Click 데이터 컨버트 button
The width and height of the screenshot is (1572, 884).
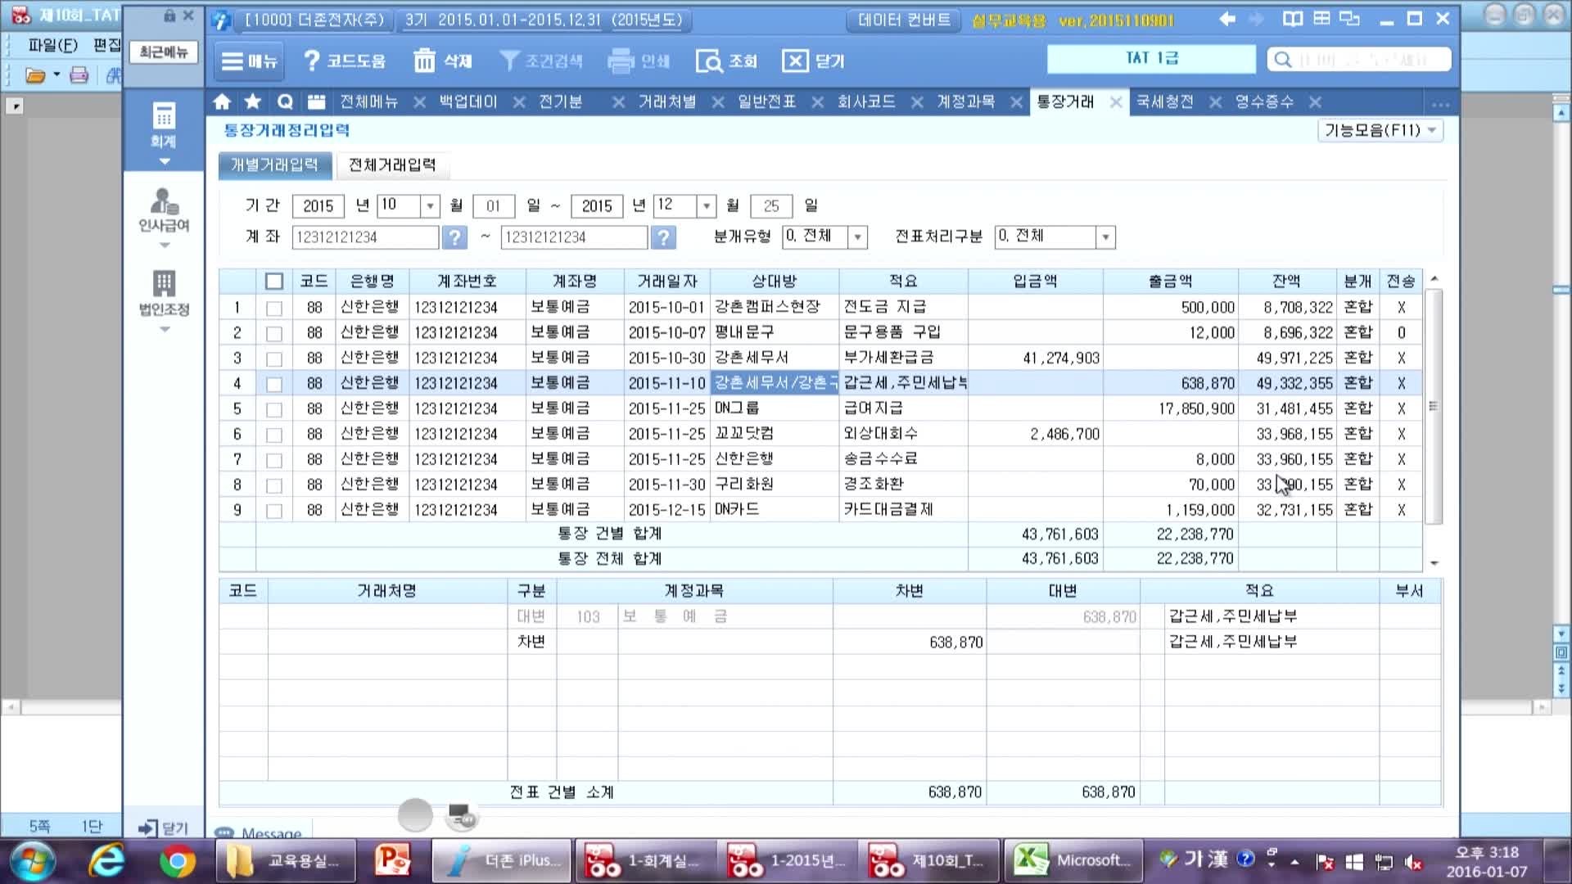(x=905, y=20)
